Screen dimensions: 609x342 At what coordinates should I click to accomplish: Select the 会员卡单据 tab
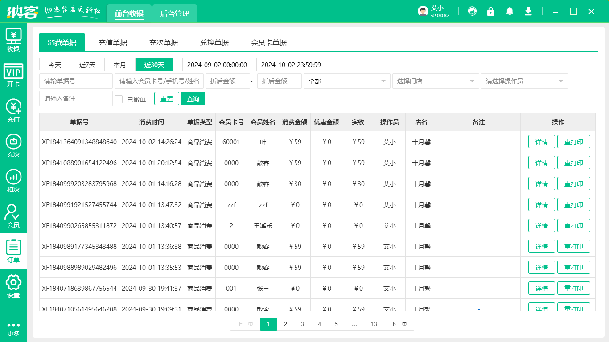[x=269, y=42]
